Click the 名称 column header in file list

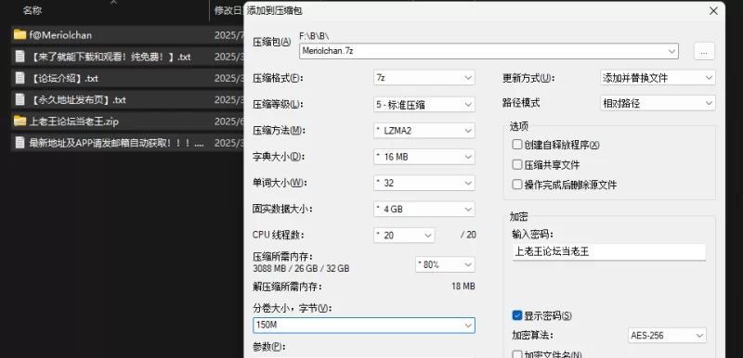[33, 10]
